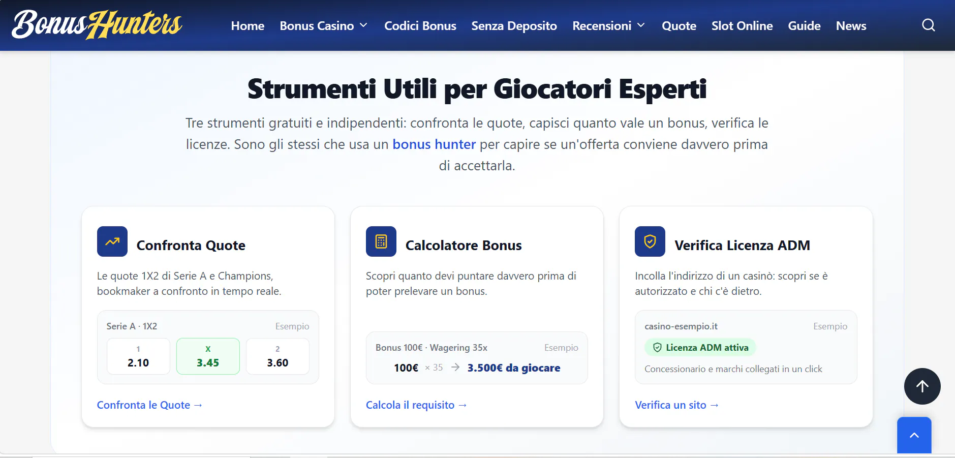Click the Licenza ADM attiva badge

(700, 348)
